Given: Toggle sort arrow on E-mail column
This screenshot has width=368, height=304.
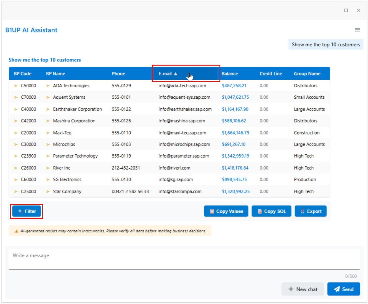Looking at the screenshot, I should 176,74.
